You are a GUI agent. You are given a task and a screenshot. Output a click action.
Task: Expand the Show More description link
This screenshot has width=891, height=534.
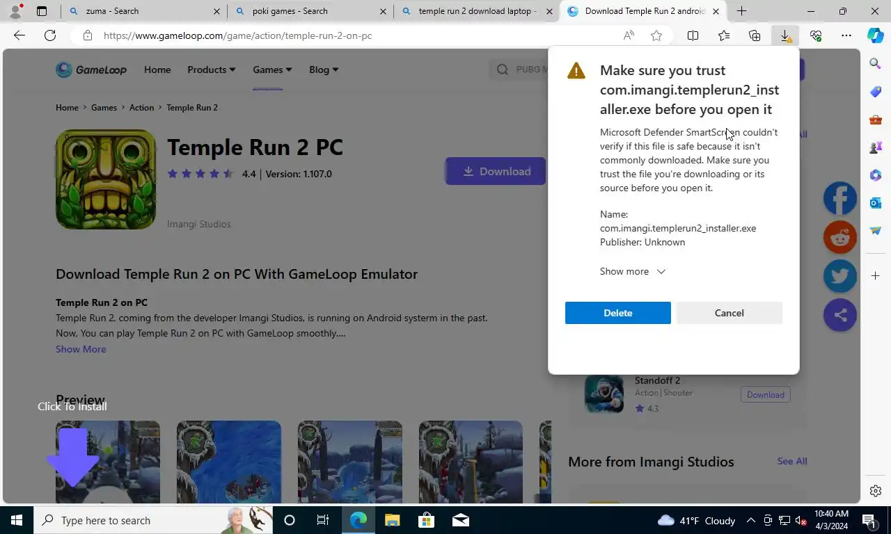click(81, 349)
